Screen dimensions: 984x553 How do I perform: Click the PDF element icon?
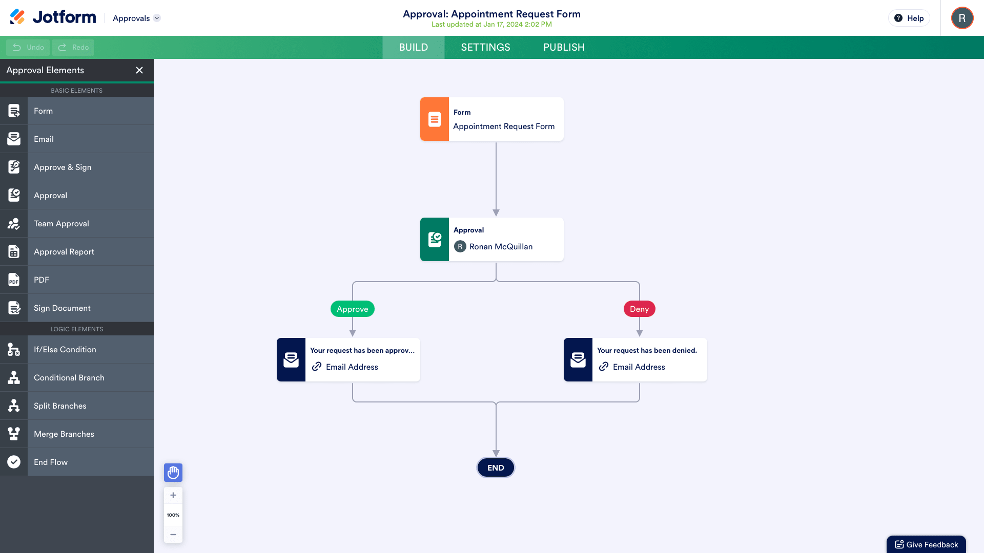coord(13,280)
